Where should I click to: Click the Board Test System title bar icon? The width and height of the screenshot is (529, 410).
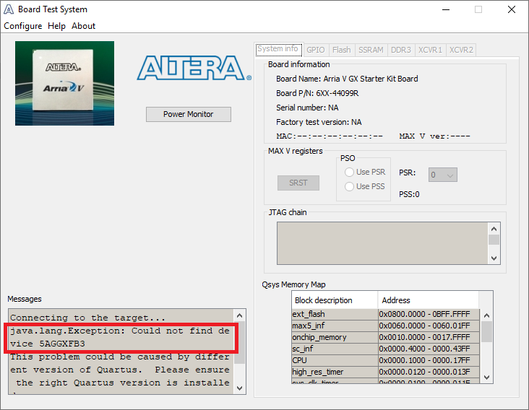pos(9,9)
